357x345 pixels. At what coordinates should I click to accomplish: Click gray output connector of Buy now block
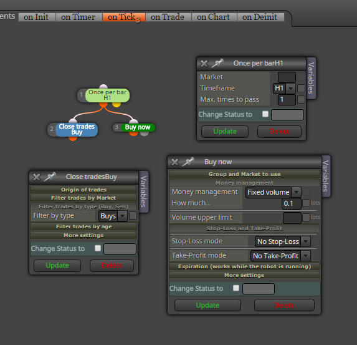[144, 134]
